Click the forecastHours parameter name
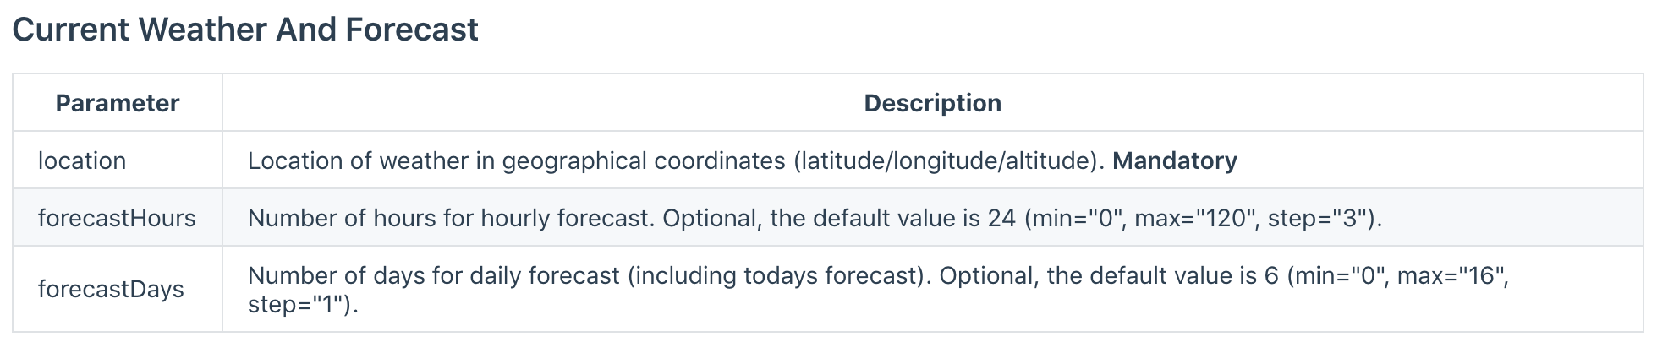This screenshot has height=353, width=1668. [117, 218]
